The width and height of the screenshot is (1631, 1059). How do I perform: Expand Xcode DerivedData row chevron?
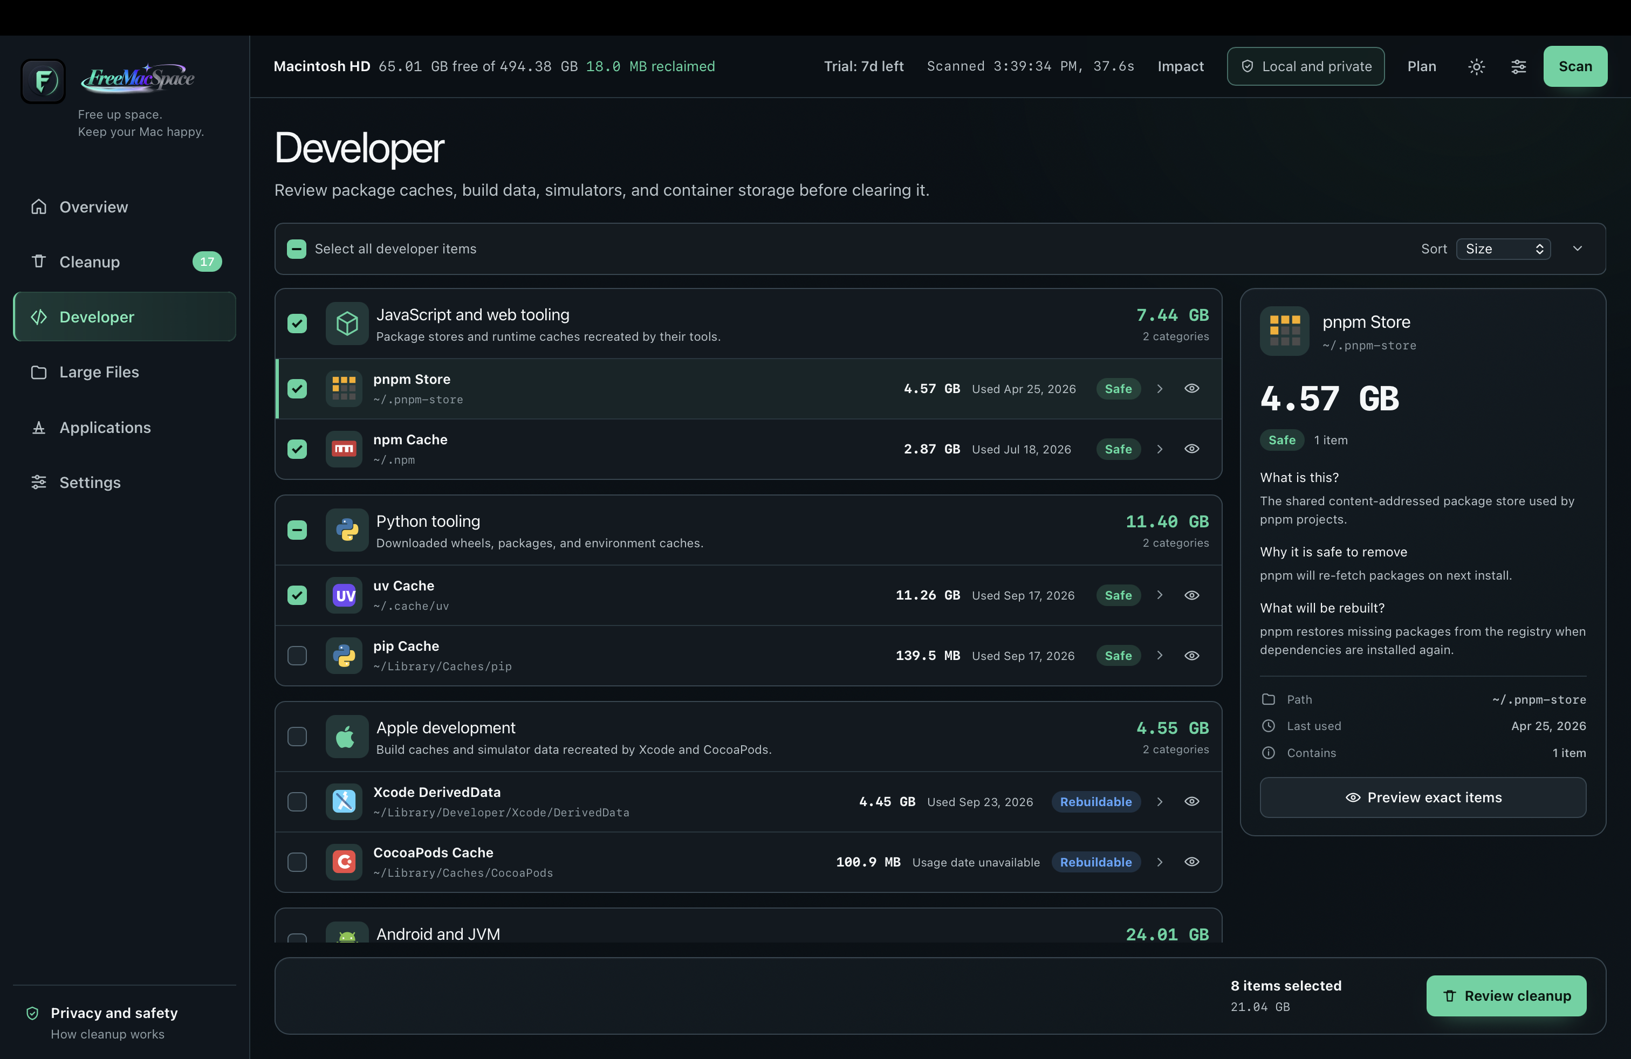1160,801
